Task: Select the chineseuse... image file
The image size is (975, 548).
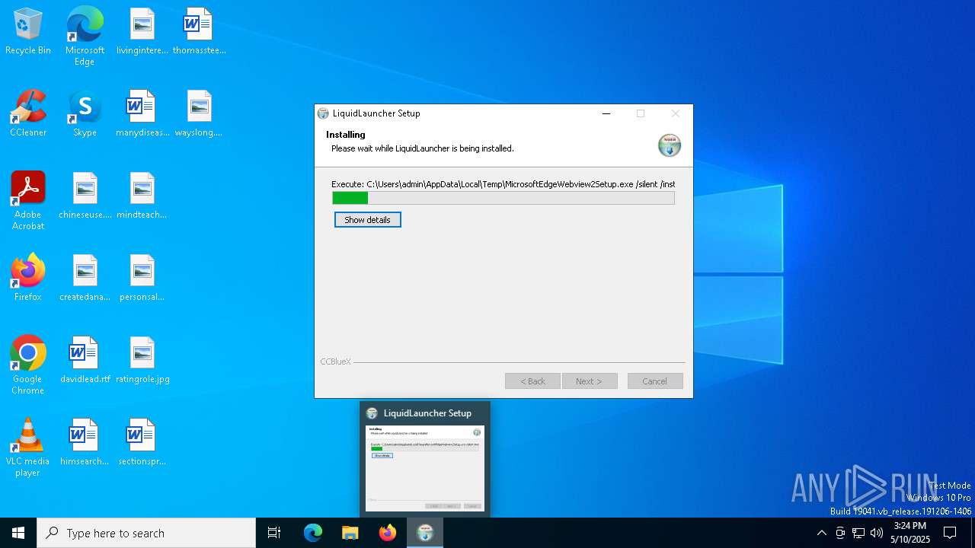Action: coord(85,196)
